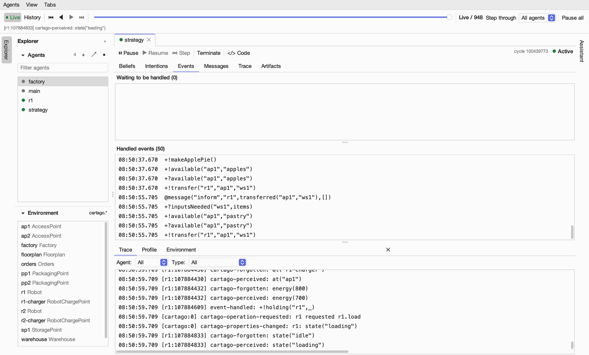Viewport: 589px width, 355px height.
Task: Collapse Explorer panel with chevron
Action: pyautogui.click(x=105, y=42)
